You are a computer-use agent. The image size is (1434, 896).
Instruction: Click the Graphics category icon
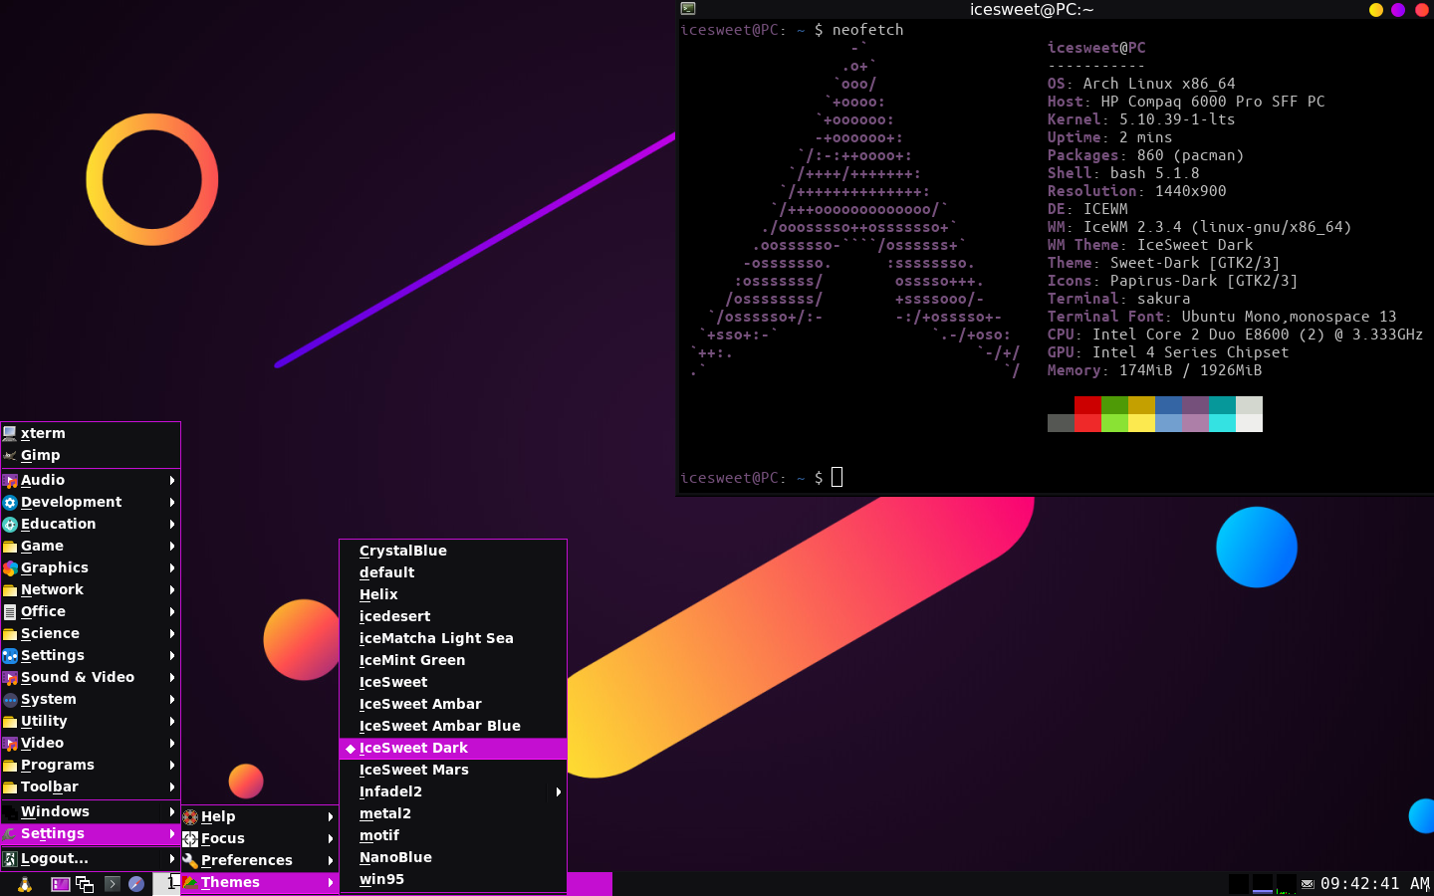[10, 567]
